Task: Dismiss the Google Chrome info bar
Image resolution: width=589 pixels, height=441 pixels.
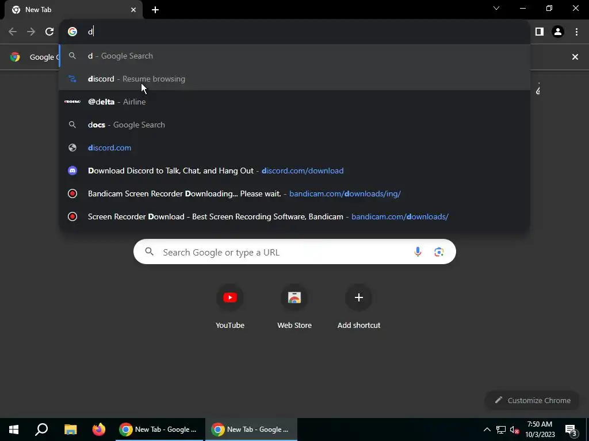Action: point(575,57)
